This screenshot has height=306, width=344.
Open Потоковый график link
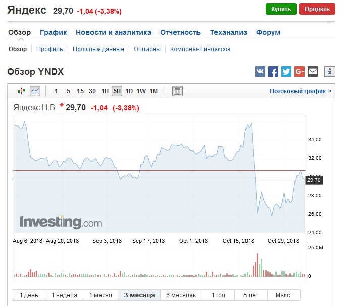click(x=301, y=91)
